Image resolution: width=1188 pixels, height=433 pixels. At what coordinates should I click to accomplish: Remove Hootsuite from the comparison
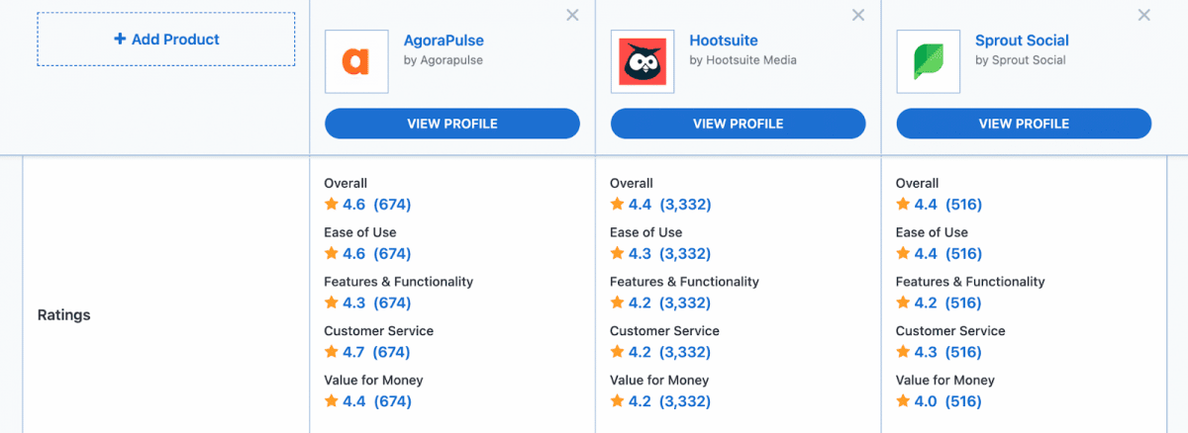[x=858, y=15]
